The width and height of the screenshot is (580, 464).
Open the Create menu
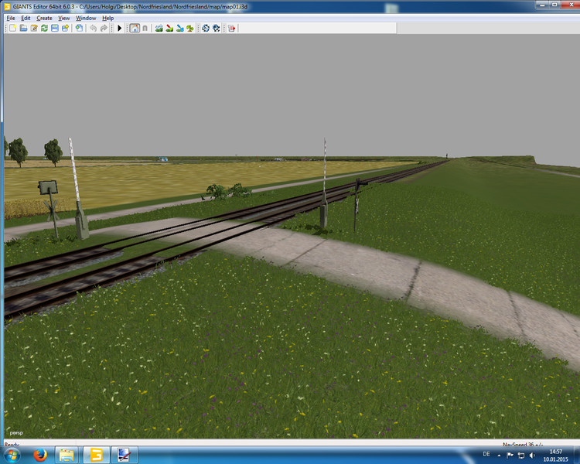pos(45,18)
